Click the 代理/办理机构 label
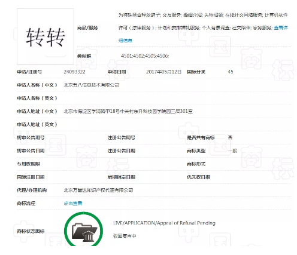The image size is (297, 255). 32,190
